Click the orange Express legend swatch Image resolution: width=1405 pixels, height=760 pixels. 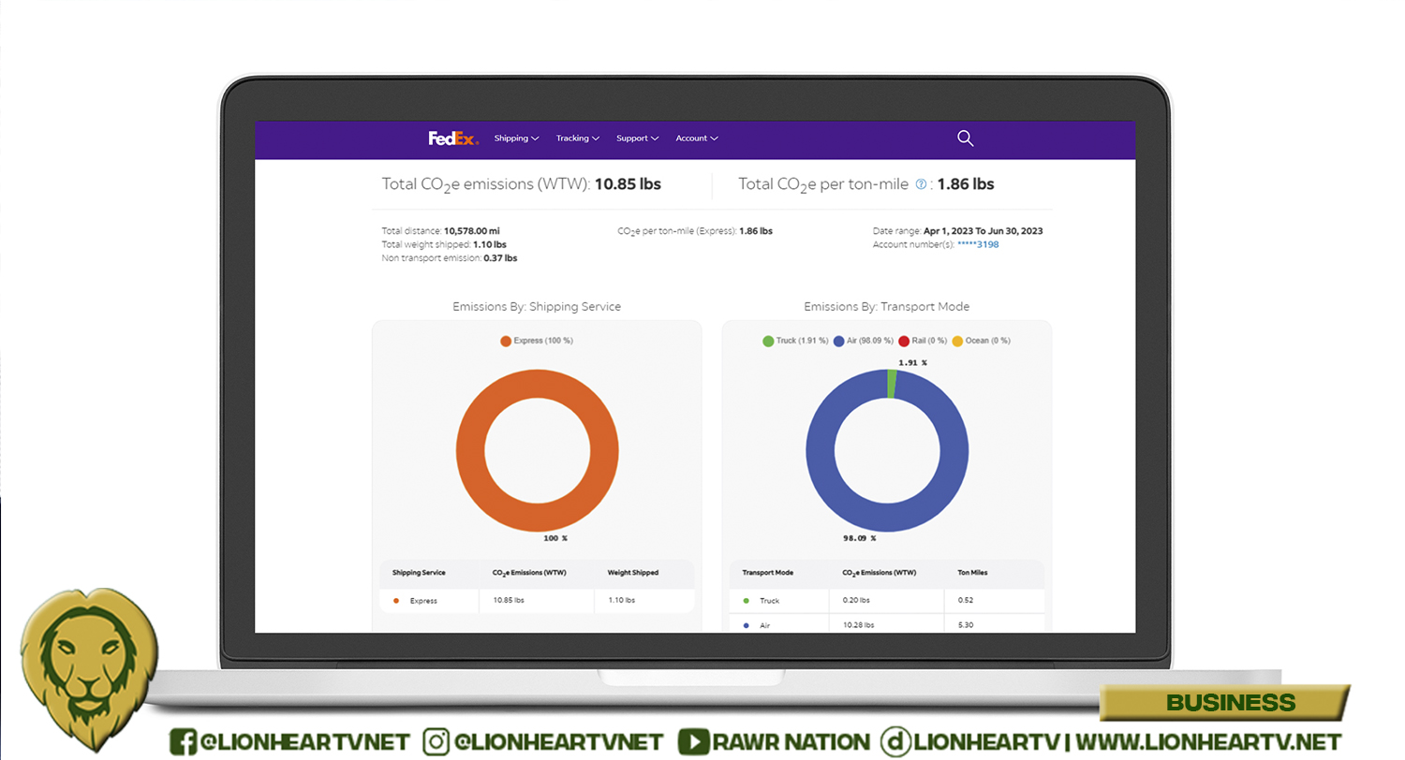(506, 341)
